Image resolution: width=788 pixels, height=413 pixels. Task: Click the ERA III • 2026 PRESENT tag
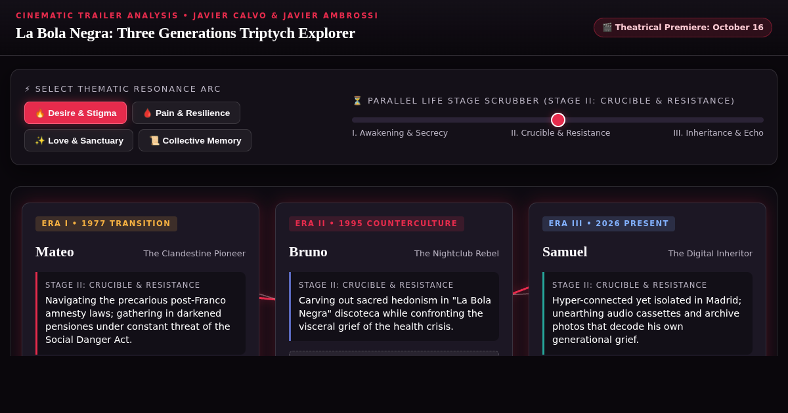click(609, 224)
